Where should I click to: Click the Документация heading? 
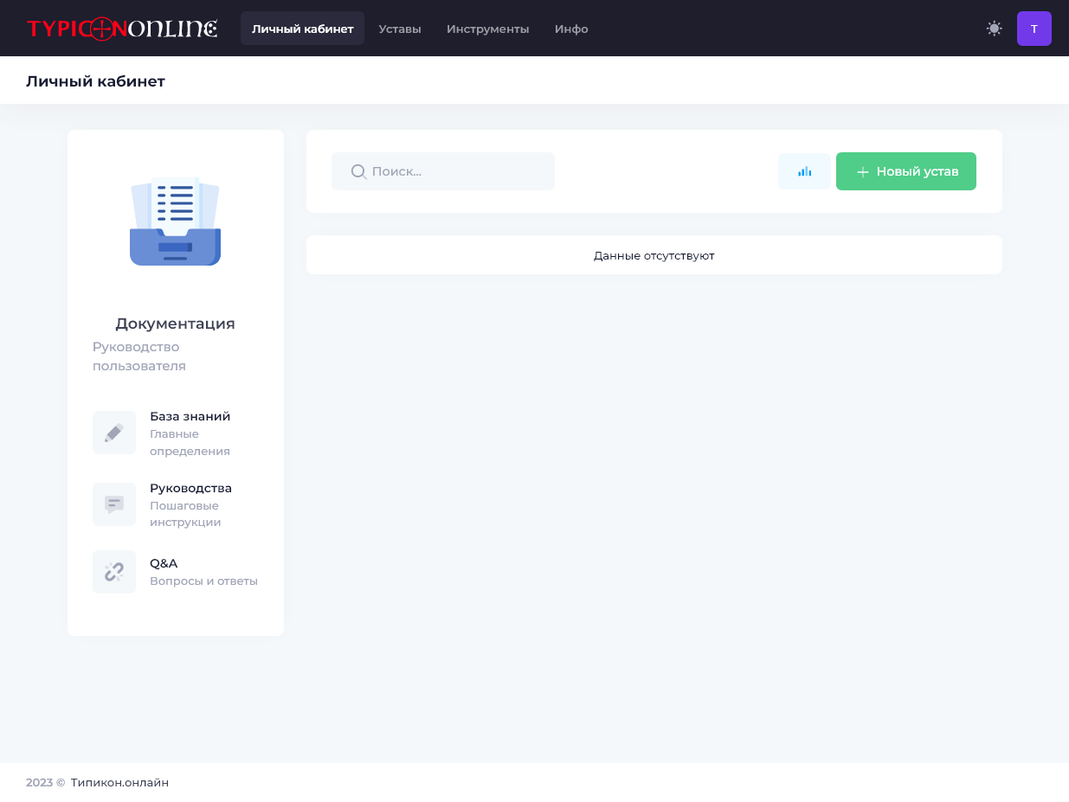coord(175,324)
